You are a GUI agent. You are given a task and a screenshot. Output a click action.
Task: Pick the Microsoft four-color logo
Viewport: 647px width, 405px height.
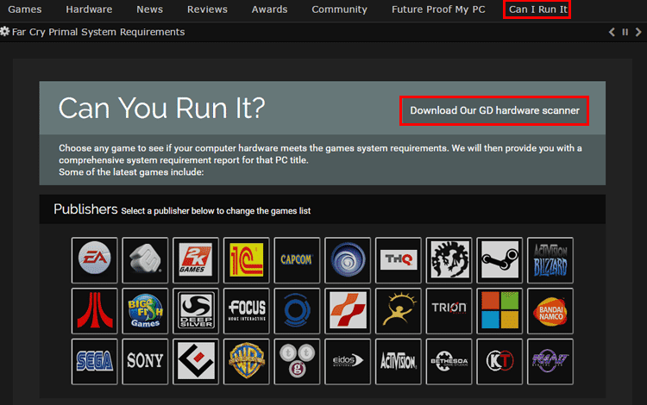point(499,311)
